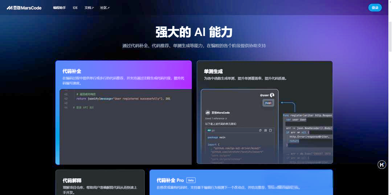Open the 编程助手 nav item

coord(59,8)
